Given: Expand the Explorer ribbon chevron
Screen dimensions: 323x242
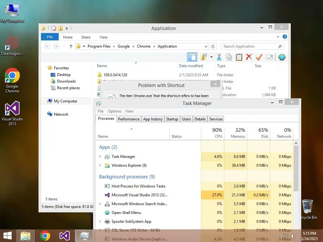Looking at the screenshot, I should (x=278, y=37).
